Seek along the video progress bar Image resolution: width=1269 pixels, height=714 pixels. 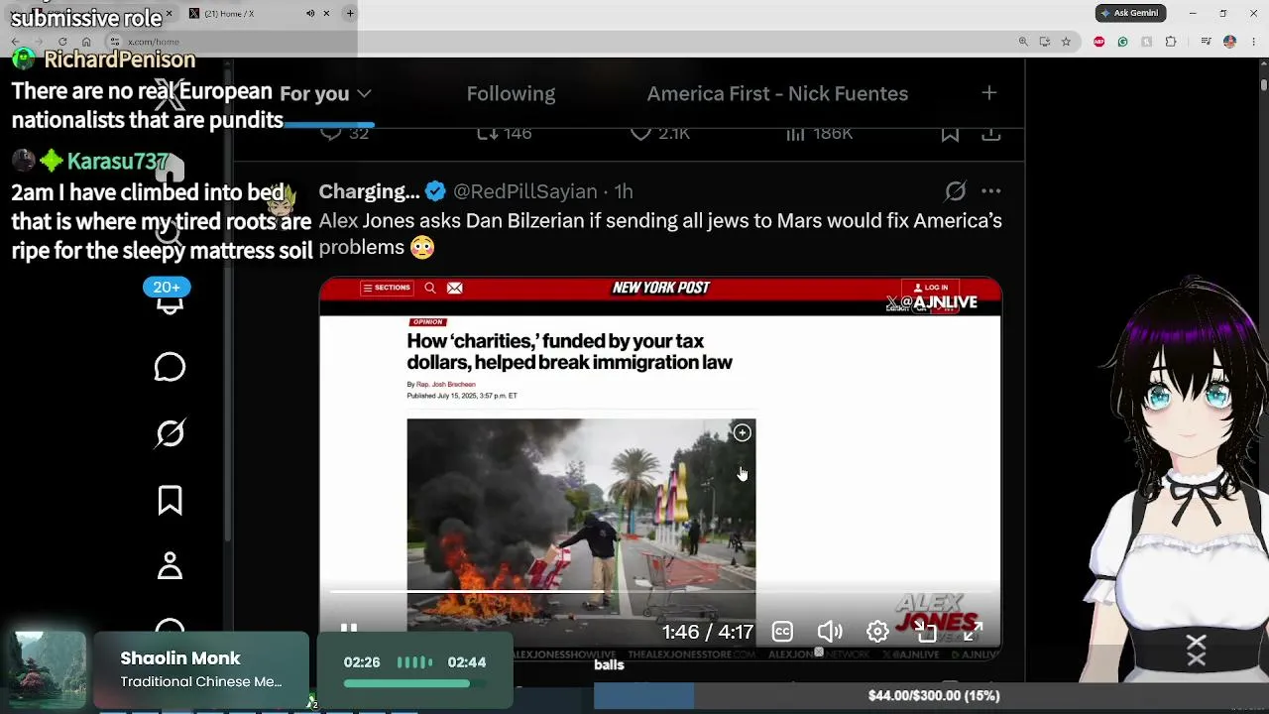click(660, 592)
